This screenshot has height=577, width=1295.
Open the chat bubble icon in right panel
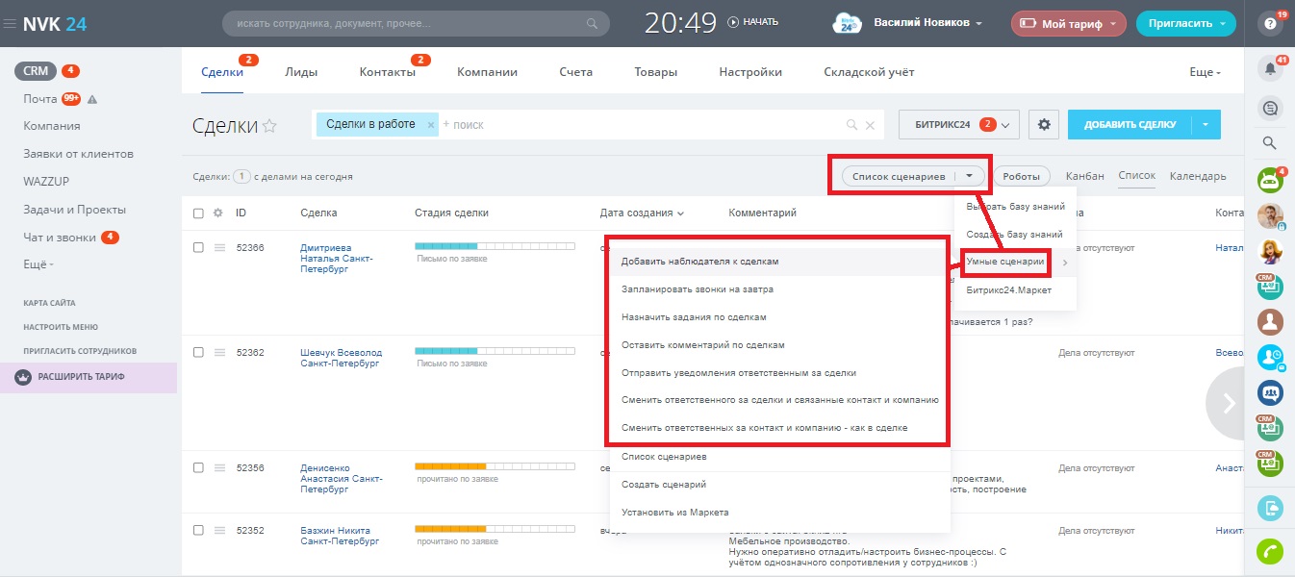click(1270, 108)
